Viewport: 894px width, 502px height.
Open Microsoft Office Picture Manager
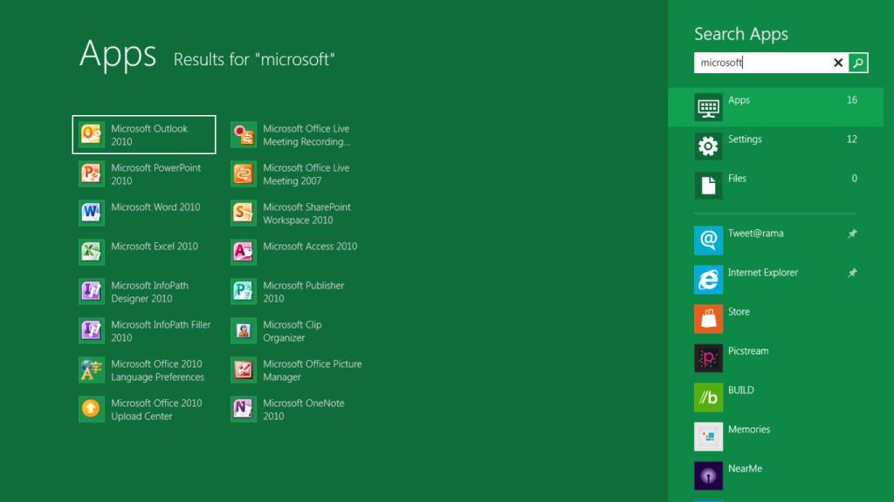coord(295,370)
